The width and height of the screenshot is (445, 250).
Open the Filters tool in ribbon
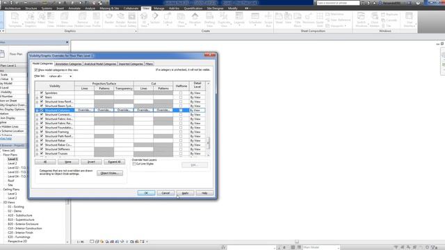42,19
